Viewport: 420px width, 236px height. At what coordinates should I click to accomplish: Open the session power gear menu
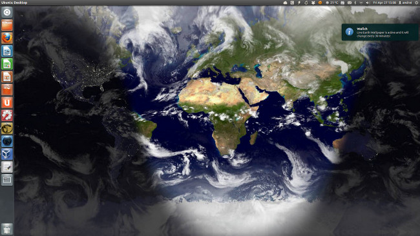417,3
